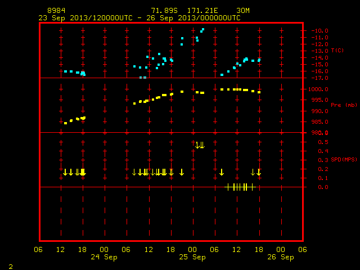Screen dimensions: 360x270
Task: Click the 0.0 wind speed tick value
Action: (x=323, y=187)
